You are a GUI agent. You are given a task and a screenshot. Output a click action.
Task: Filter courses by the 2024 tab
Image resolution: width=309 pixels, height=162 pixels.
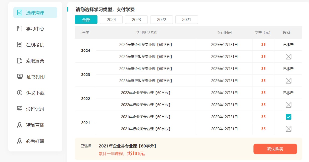[x=111, y=20]
